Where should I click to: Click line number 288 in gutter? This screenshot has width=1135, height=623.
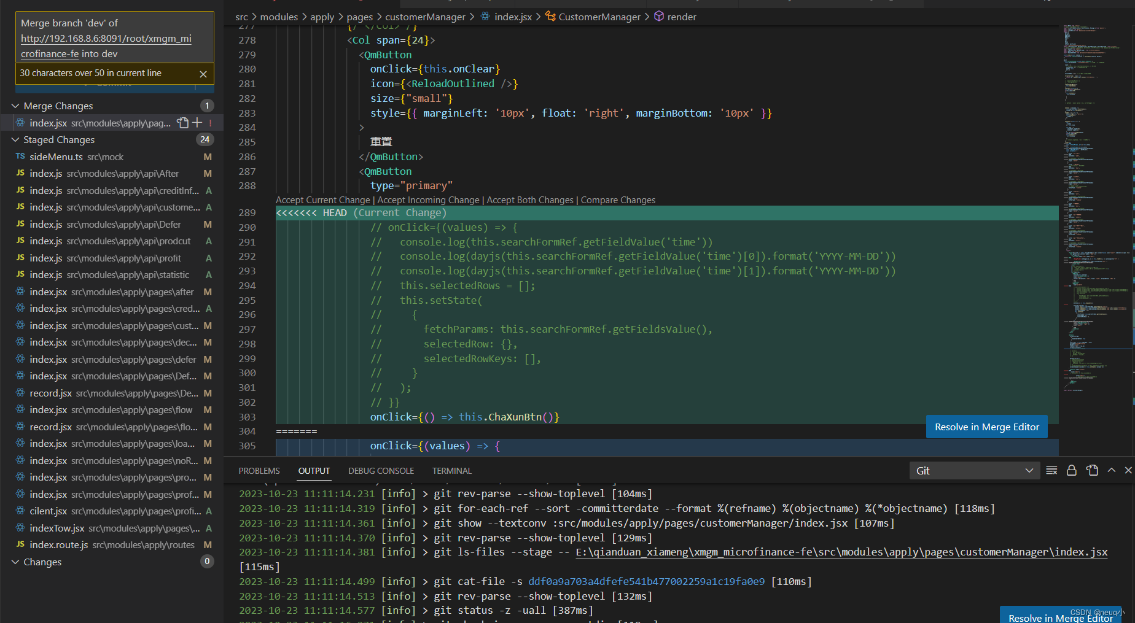(247, 185)
